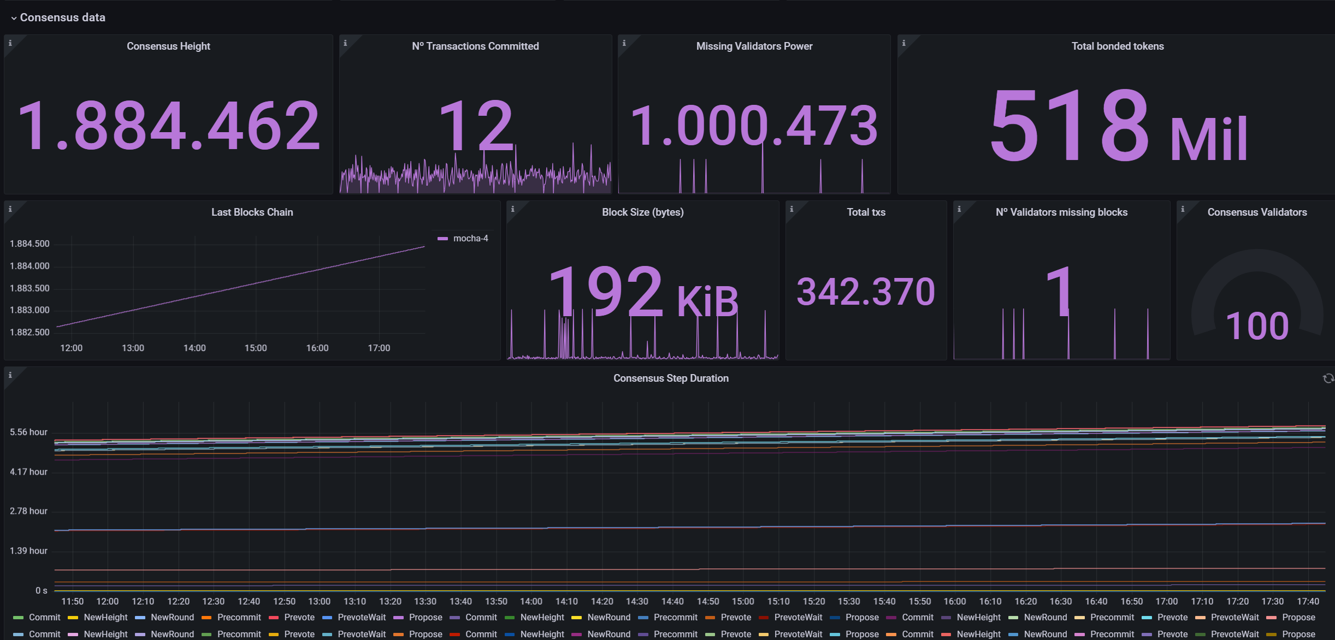Click refresh icon on Consensus Step Duration

click(1328, 378)
